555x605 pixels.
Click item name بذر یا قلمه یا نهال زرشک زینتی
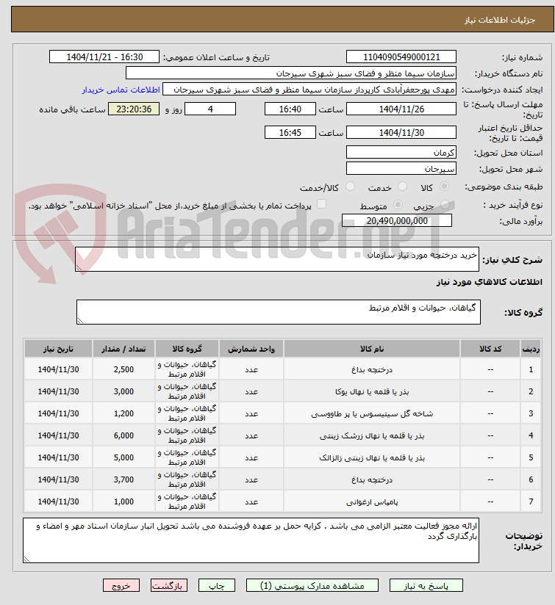[371, 435]
